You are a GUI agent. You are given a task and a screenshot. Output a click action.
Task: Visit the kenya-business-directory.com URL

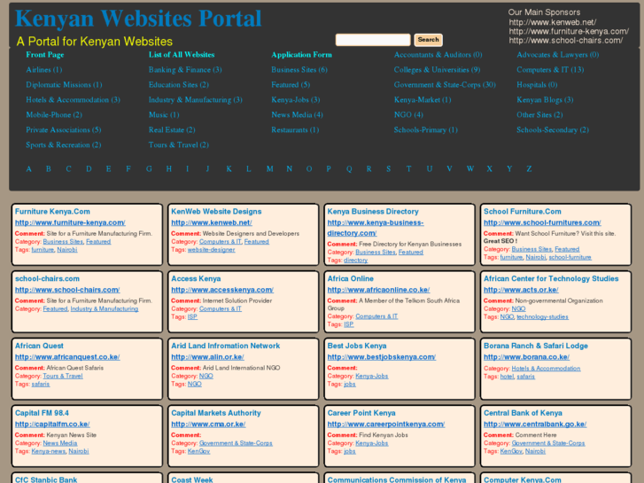click(x=375, y=228)
